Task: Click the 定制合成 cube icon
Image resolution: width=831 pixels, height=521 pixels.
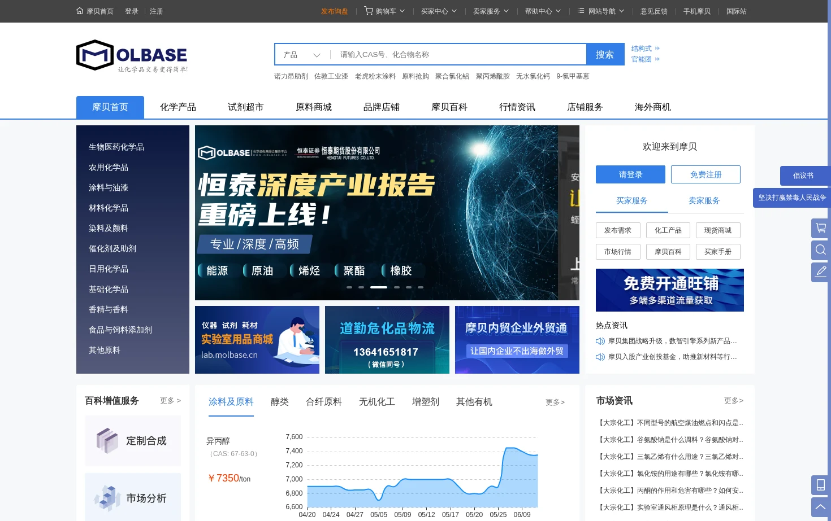Action: (x=107, y=441)
